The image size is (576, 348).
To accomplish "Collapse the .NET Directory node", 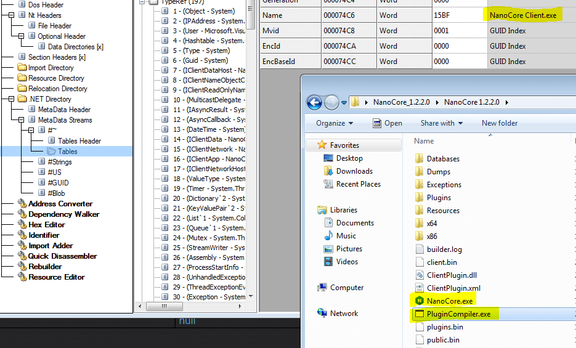I will coord(11,99).
